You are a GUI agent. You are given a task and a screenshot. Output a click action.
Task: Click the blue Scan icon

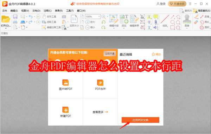coord(23,22)
